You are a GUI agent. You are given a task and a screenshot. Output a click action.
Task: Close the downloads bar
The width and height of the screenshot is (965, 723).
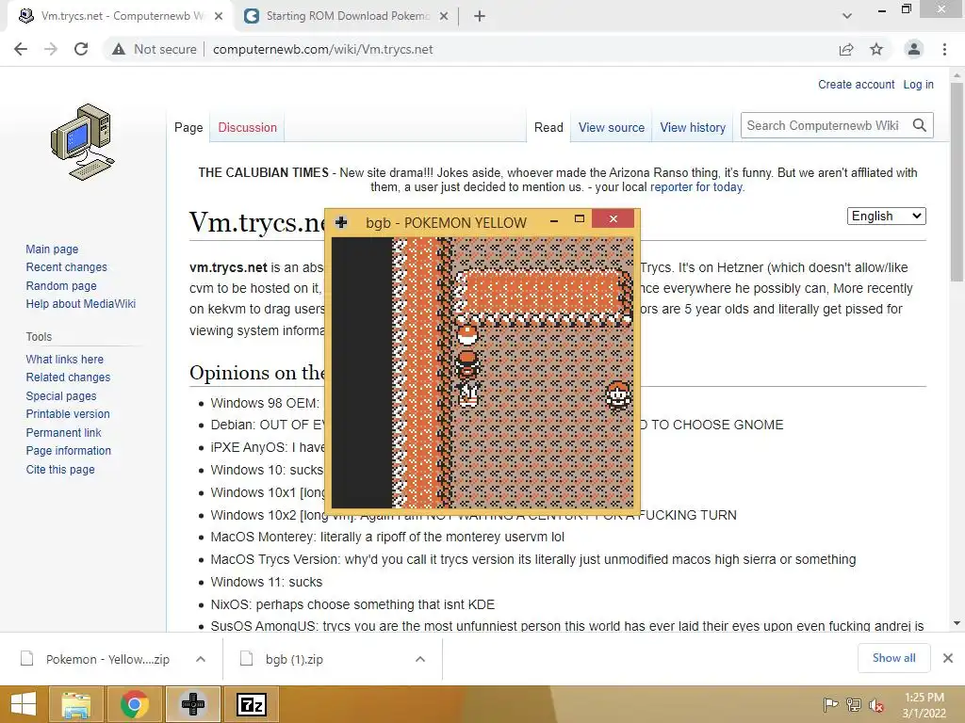948,658
